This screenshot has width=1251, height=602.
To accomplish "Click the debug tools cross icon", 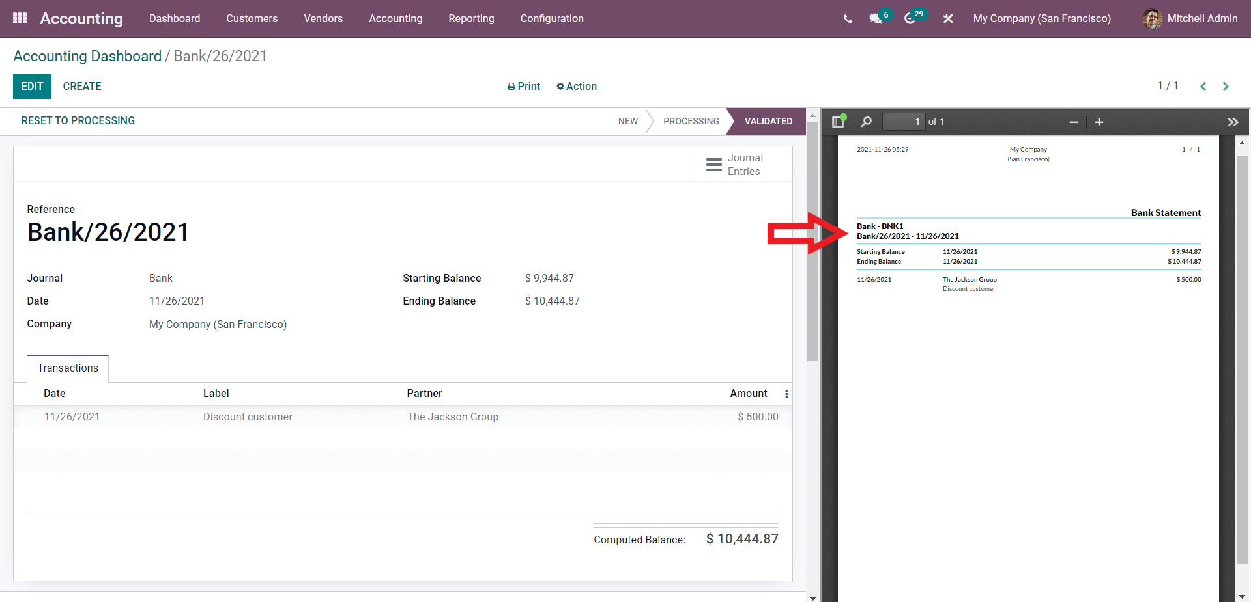I will click(x=948, y=19).
